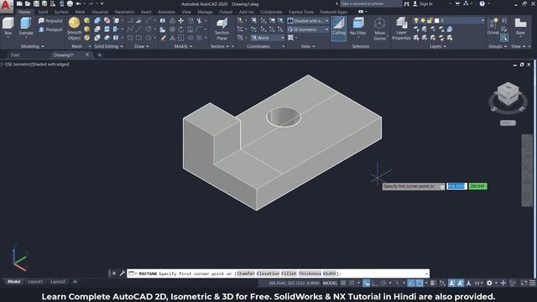Screen dimensions: 537x302
Task: Click the Group tool
Action: click(x=493, y=26)
